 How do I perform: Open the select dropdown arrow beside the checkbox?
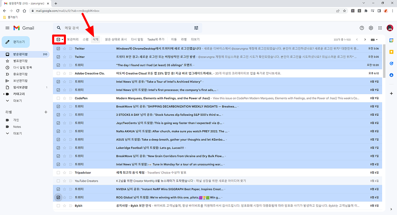tap(62, 39)
